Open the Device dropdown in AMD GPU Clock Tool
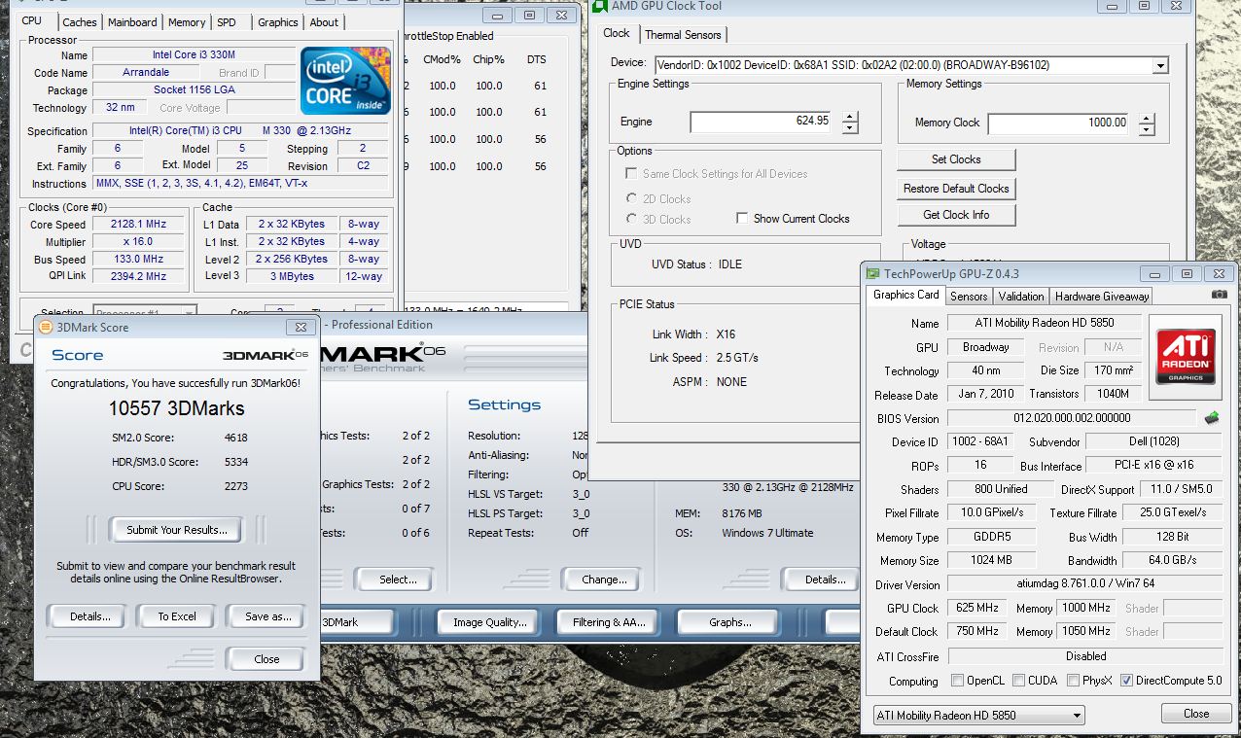 [x=1159, y=65]
